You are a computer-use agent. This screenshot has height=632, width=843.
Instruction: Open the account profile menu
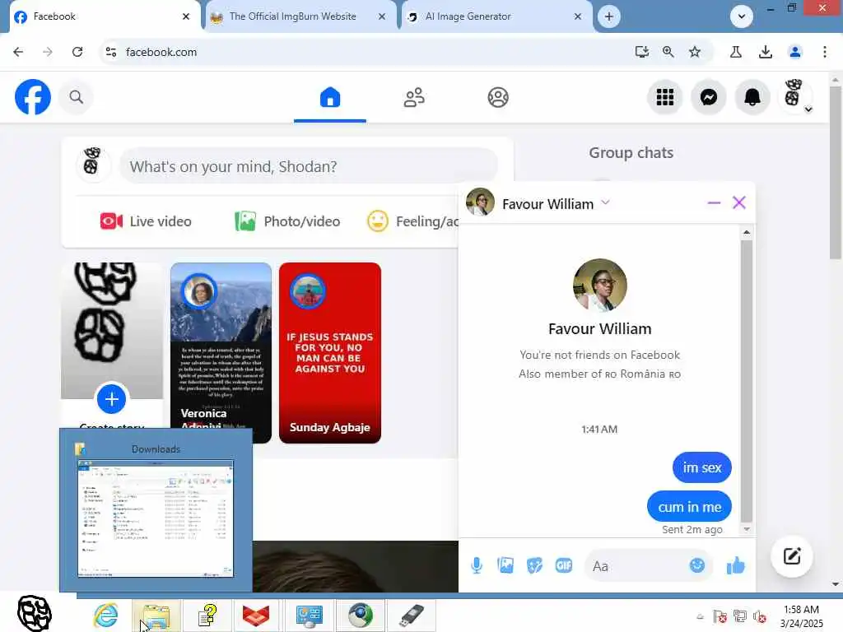796,95
